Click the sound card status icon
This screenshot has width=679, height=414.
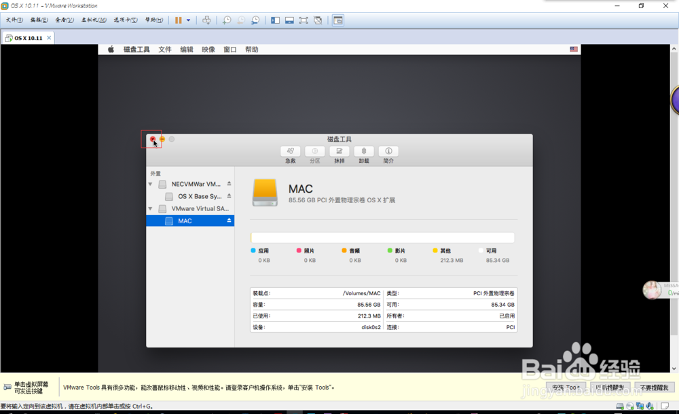[x=650, y=407]
